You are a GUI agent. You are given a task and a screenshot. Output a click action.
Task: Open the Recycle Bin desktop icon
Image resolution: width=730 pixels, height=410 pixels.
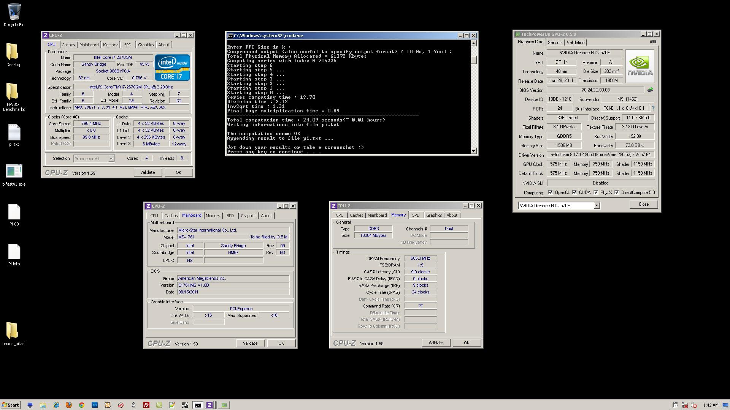[14, 15]
